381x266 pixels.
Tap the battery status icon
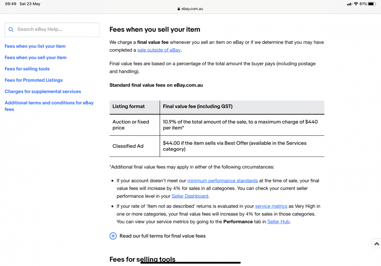pos(372,4)
